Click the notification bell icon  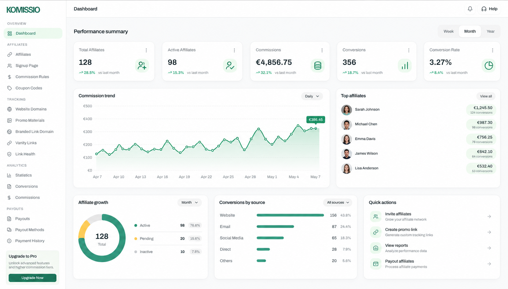(470, 9)
